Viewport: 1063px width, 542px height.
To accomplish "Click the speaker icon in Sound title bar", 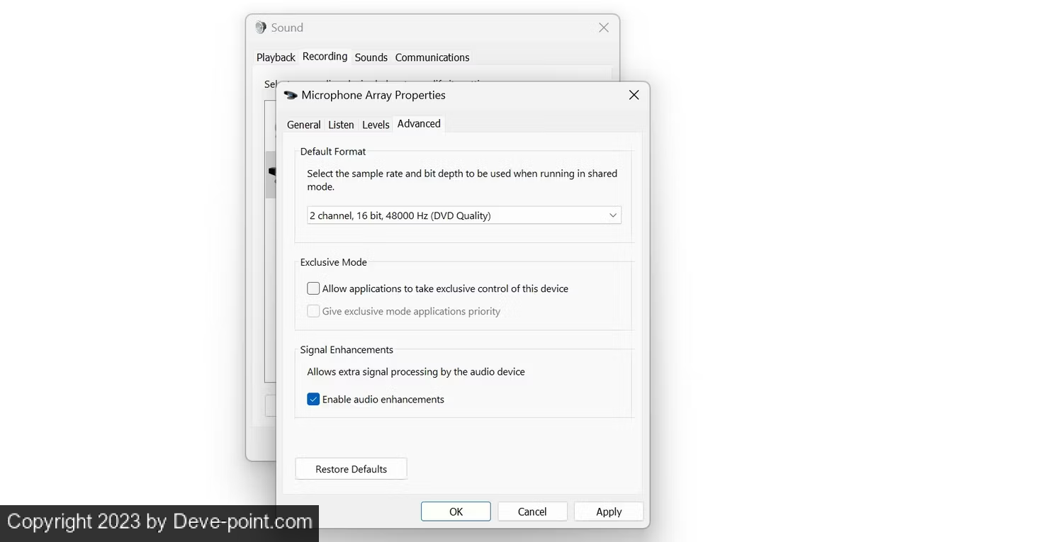I will [261, 28].
